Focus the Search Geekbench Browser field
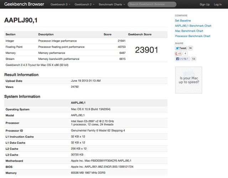 [x=152, y=4]
